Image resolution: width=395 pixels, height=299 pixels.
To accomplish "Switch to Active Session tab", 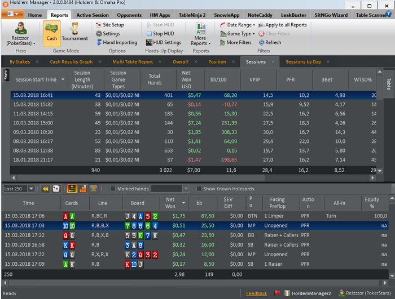I will pyautogui.click(x=93, y=15).
